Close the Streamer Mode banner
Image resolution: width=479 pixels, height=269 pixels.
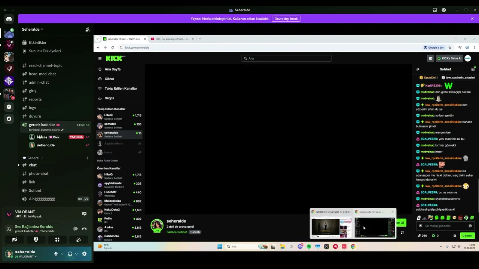(x=472, y=19)
